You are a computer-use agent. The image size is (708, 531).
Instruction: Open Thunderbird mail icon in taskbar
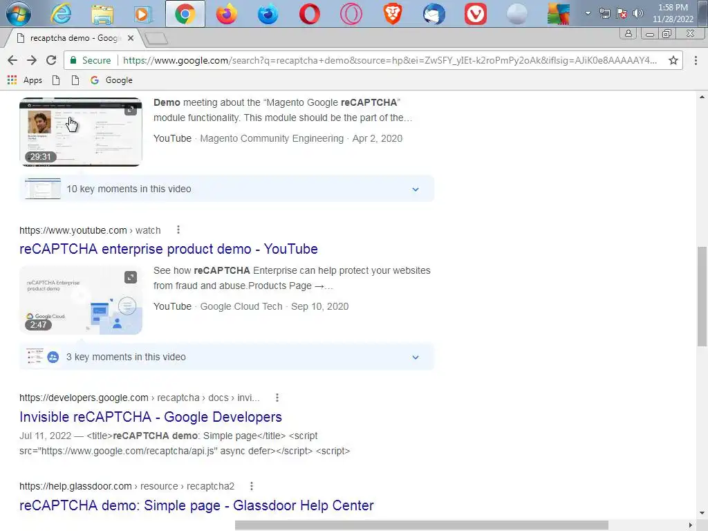(434, 14)
